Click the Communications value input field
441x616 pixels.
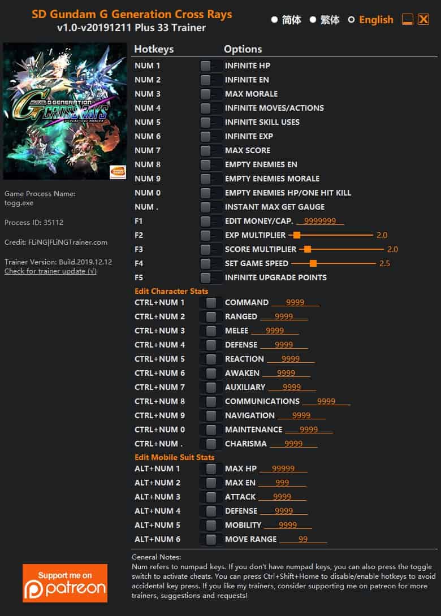(326, 401)
